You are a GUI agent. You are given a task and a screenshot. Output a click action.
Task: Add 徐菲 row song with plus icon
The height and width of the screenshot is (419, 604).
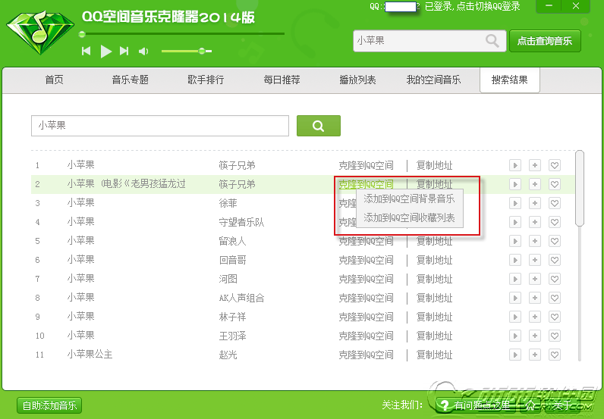pos(535,203)
